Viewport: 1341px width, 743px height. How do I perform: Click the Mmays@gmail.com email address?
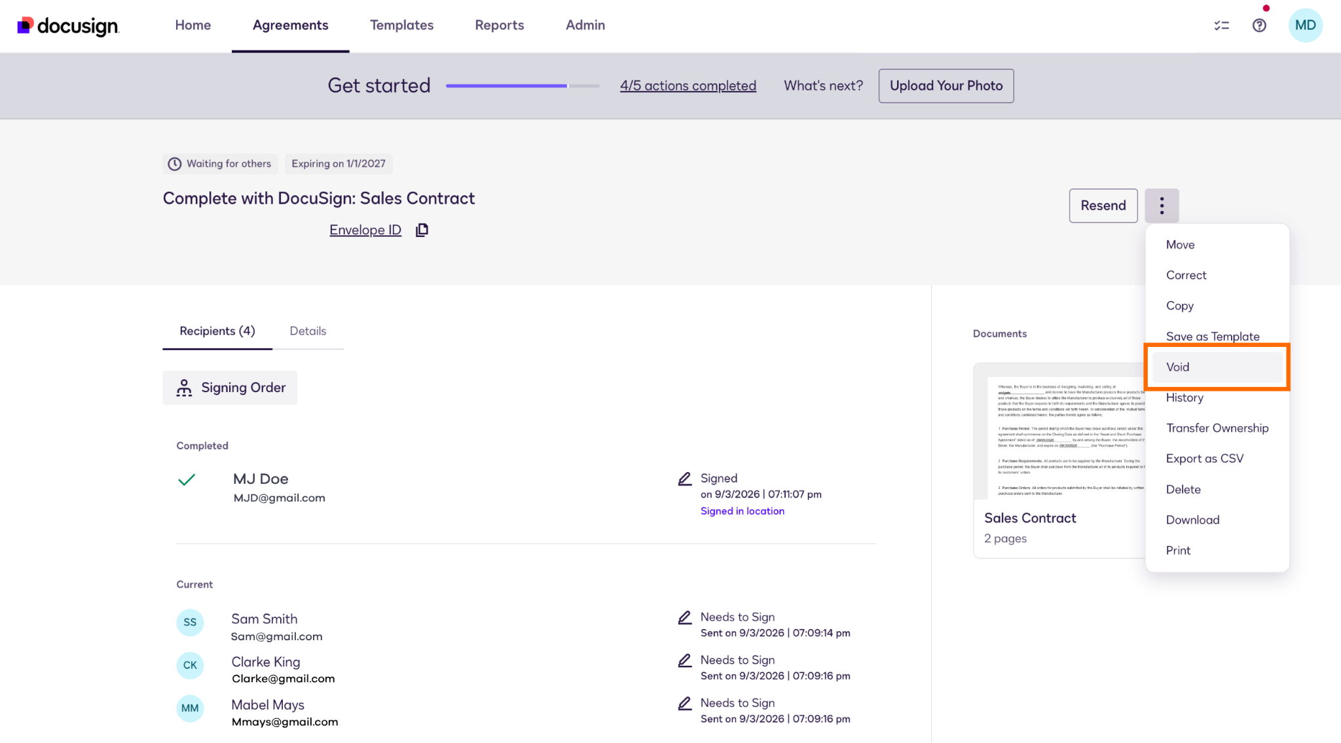click(x=285, y=722)
